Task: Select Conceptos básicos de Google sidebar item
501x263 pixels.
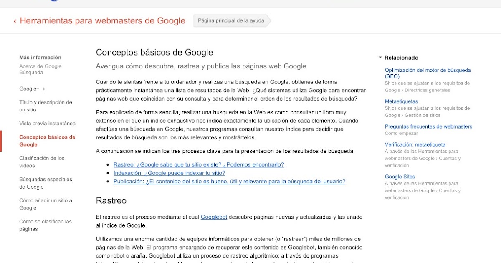Action: click(47, 141)
